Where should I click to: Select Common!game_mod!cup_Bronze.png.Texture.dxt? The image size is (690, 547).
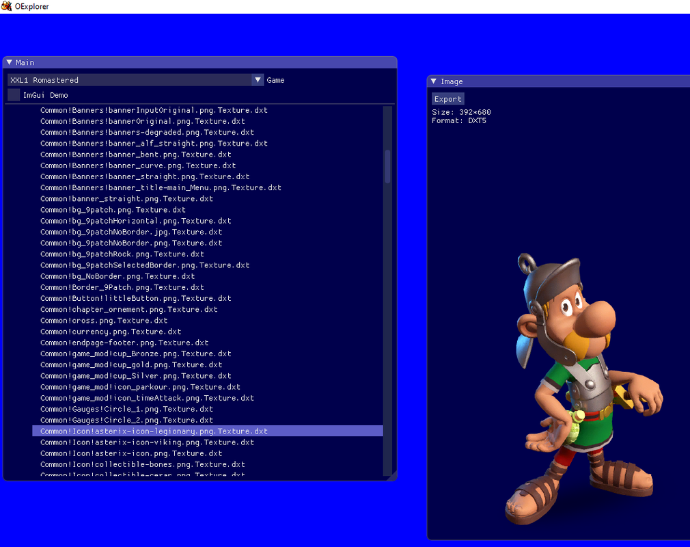point(207,353)
